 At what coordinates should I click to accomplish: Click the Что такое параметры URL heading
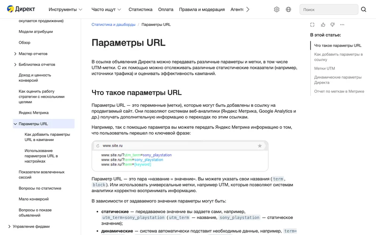(x=136, y=93)
